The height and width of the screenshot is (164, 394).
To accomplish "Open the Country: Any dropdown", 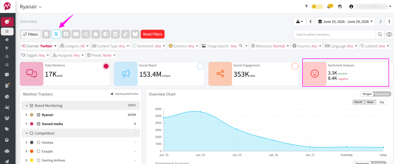I will pyautogui.click(x=307, y=46).
